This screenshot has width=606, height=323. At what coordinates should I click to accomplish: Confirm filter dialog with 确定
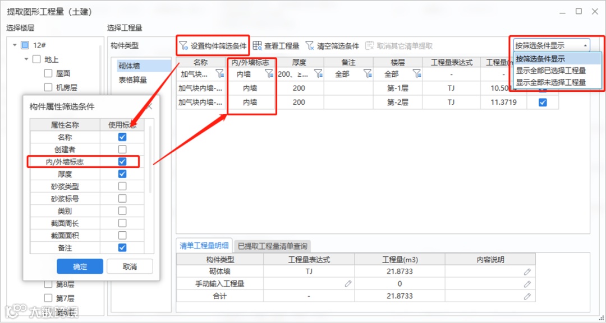coord(80,266)
